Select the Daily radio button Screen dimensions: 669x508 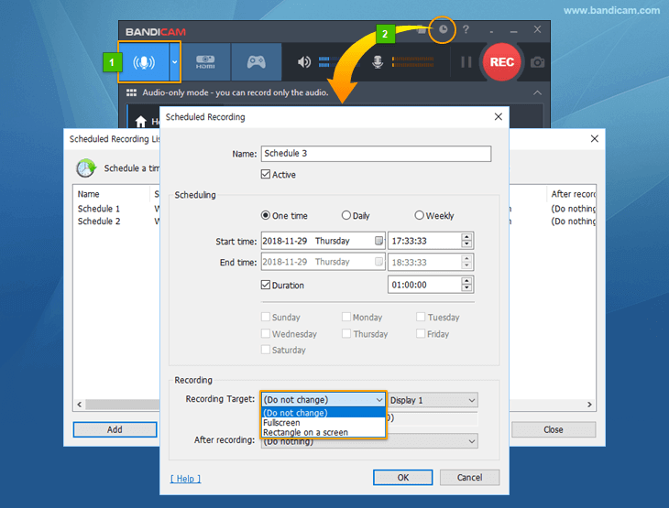point(346,215)
